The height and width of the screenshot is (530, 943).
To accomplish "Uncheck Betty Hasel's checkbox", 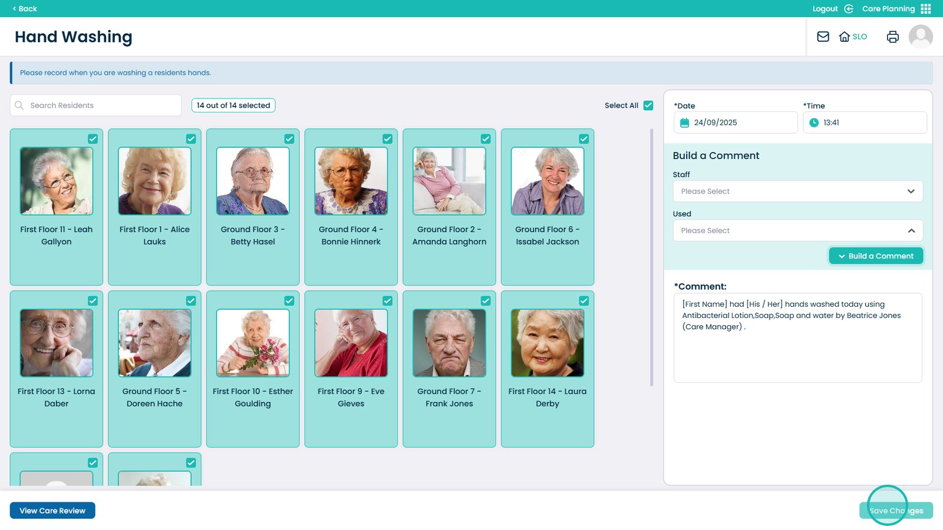I will point(289,139).
